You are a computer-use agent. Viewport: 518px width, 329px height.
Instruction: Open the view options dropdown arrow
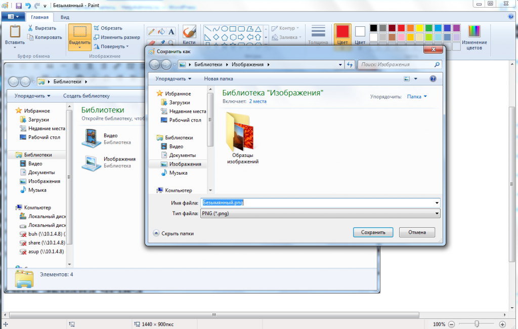[416, 78]
